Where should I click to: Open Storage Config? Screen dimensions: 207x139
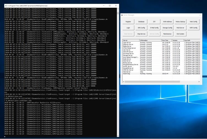point(167,28)
